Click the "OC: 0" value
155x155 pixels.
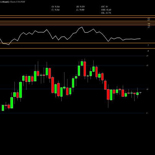pyautogui.click(x=104, y=7)
